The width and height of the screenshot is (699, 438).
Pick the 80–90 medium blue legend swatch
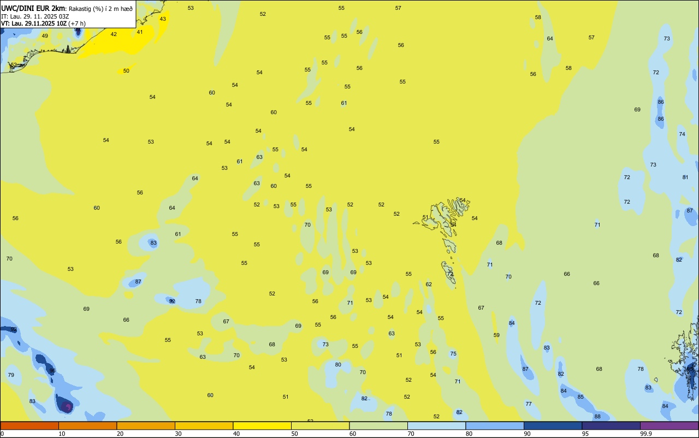pyautogui.click(x=495, y=425)
